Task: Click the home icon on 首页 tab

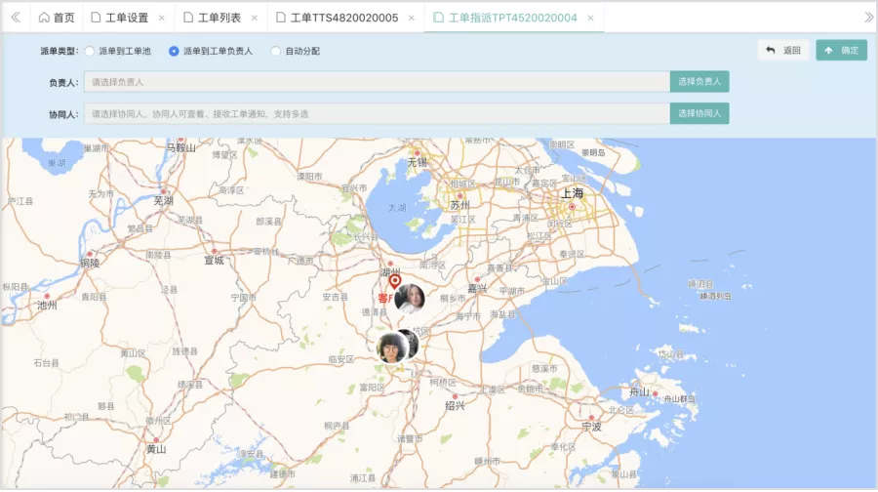Action: pyautogui.click(x=44, y=18)
